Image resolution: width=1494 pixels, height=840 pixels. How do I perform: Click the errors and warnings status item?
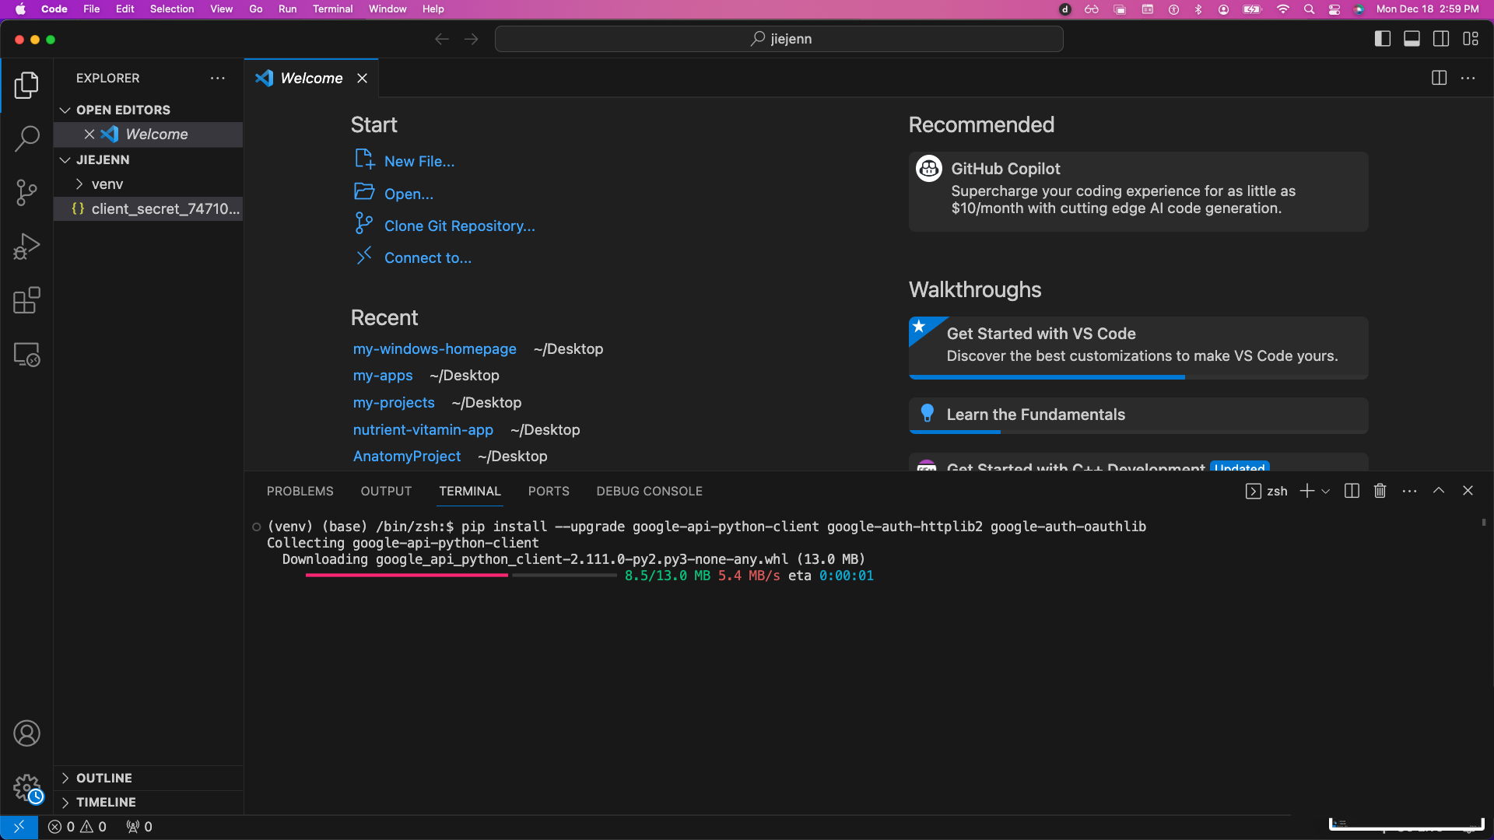[x=77, y=827]
